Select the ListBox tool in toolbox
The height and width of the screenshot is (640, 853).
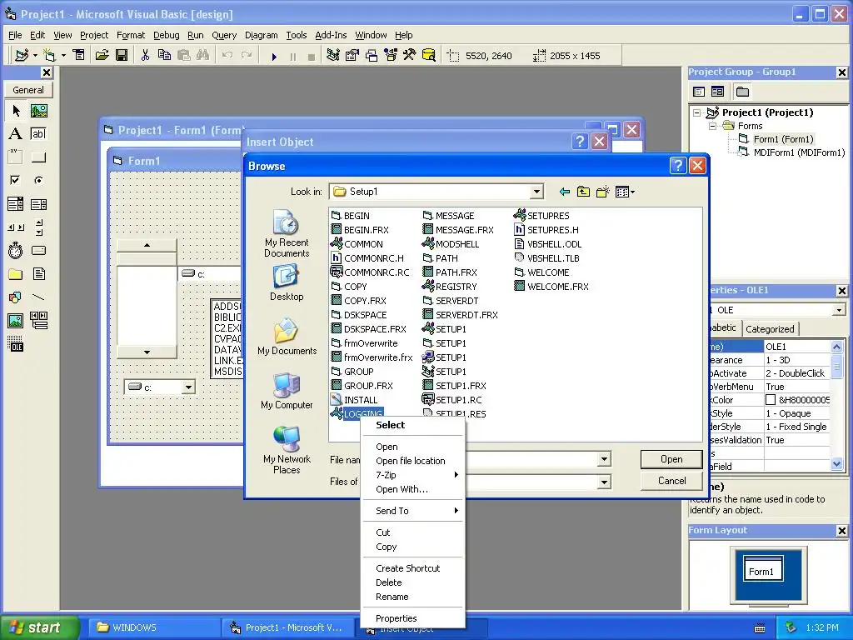[38, 204]
